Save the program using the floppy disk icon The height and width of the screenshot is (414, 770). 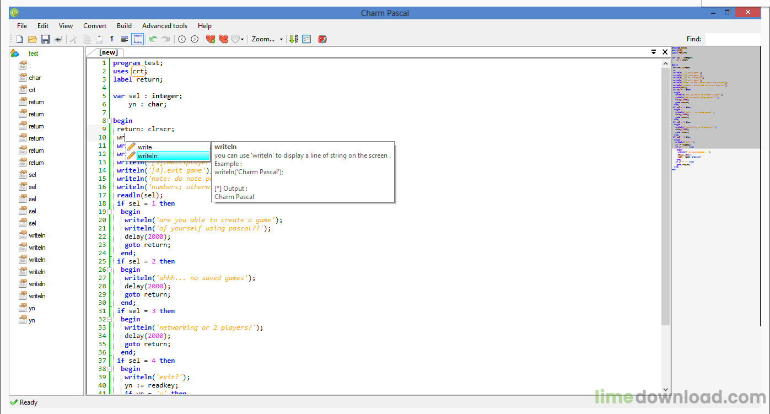point(45,39)
